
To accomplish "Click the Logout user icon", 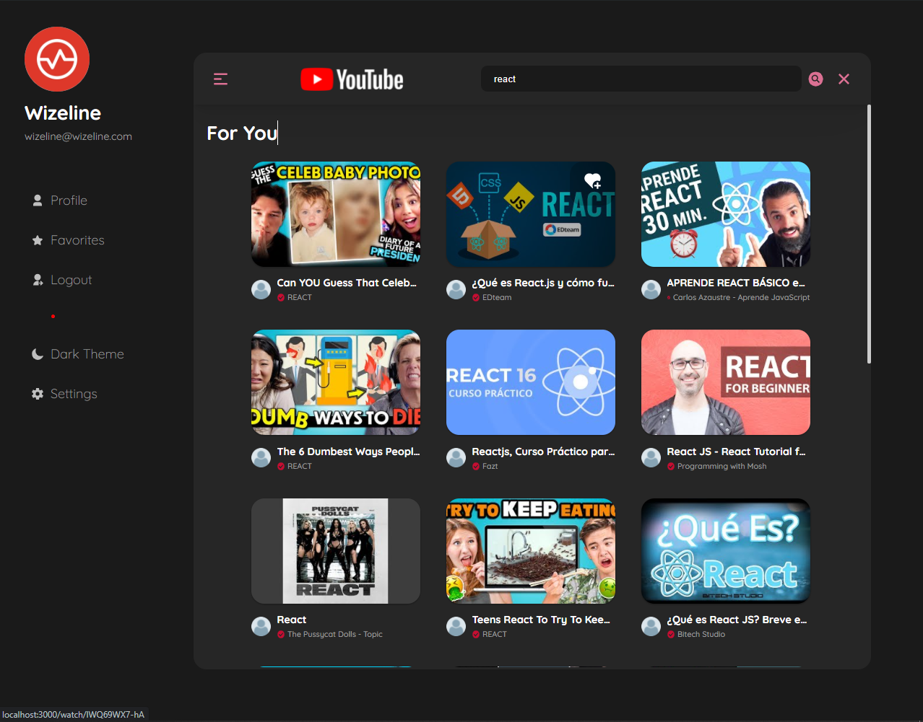I will point(38,280).
